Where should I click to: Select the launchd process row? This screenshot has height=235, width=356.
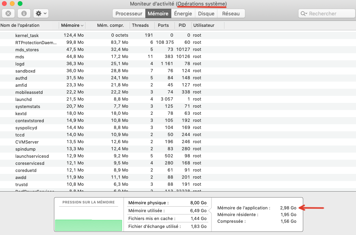178,99
